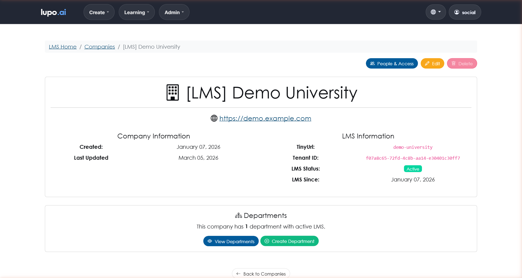Click the Company Information heading

tap(154, 136)
